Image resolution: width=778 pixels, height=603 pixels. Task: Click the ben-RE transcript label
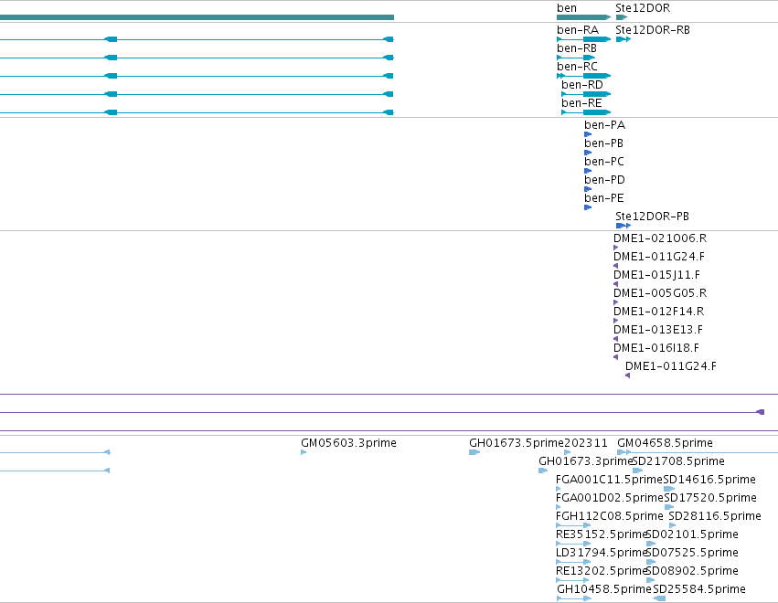581,103
